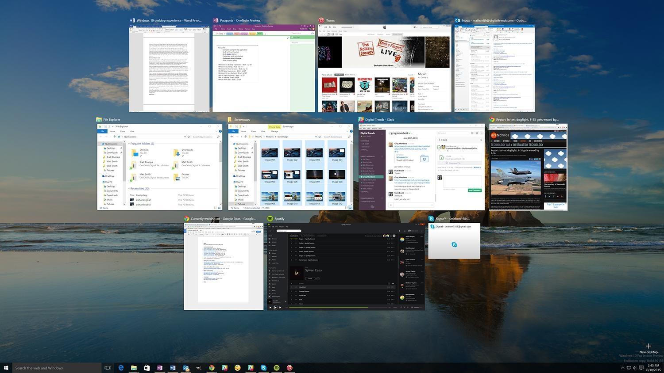Click the 'Digital Trends - Slack' title text
The height and width of the screenshot is (373, 664).
click(379, 119)
